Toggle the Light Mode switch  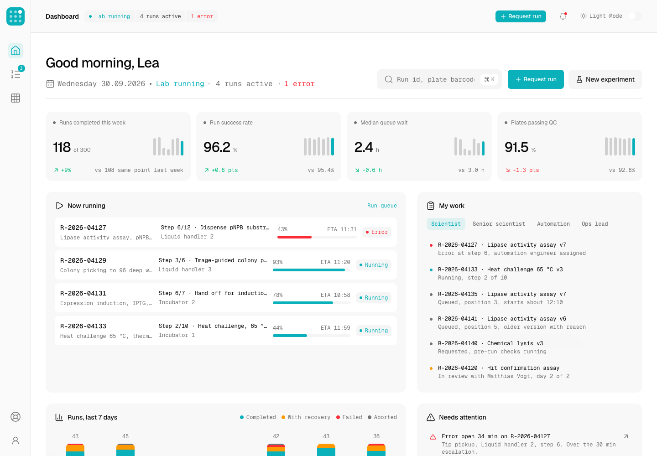635,16
